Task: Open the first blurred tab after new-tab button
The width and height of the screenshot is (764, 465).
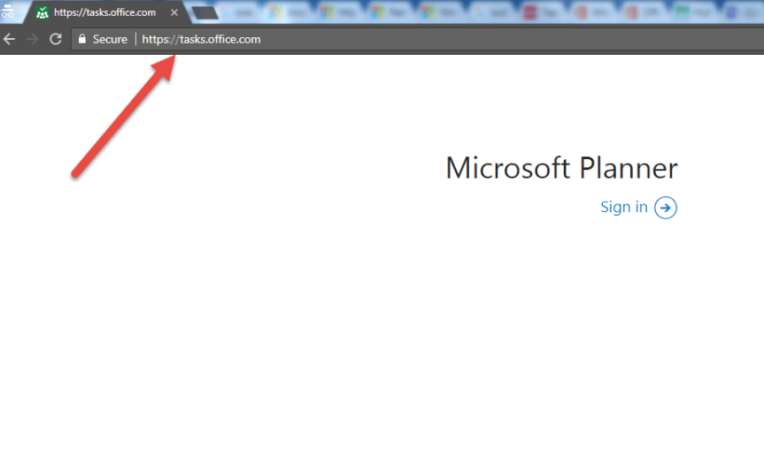Action: pos(242,12)
